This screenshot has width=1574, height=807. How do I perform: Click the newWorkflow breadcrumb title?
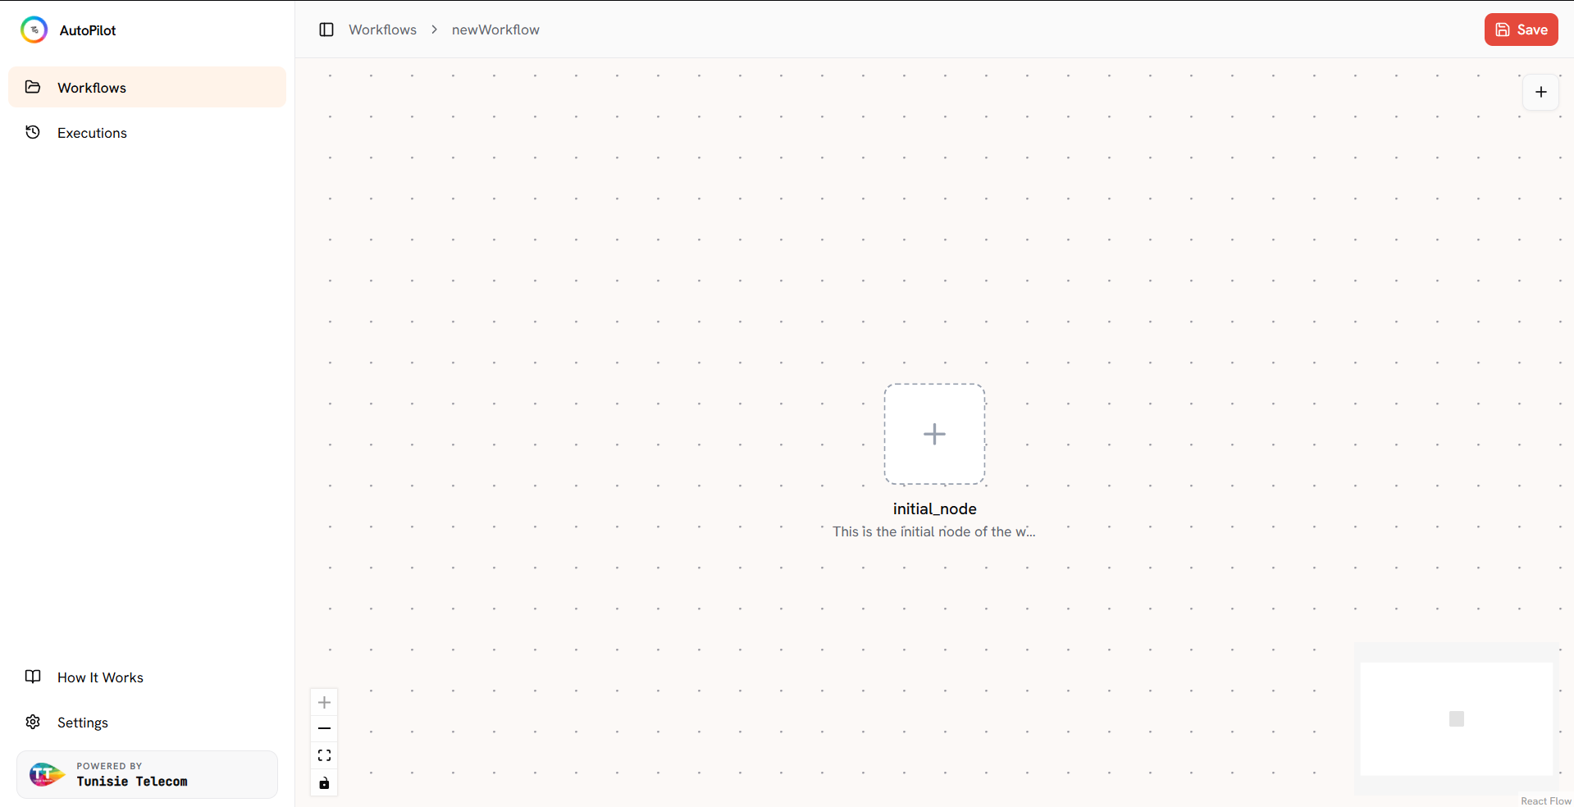(495, 30)
